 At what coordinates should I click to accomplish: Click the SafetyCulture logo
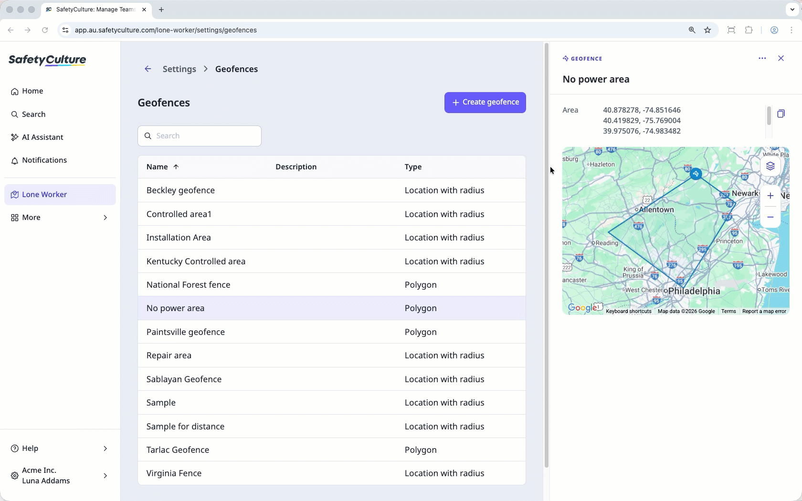point(47,60)
